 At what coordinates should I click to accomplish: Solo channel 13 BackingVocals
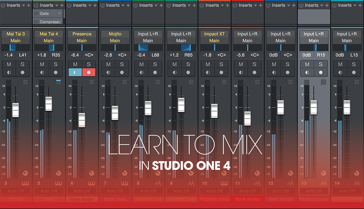pos(321,64)
